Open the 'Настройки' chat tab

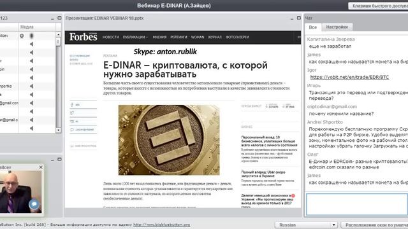point(337,27)
